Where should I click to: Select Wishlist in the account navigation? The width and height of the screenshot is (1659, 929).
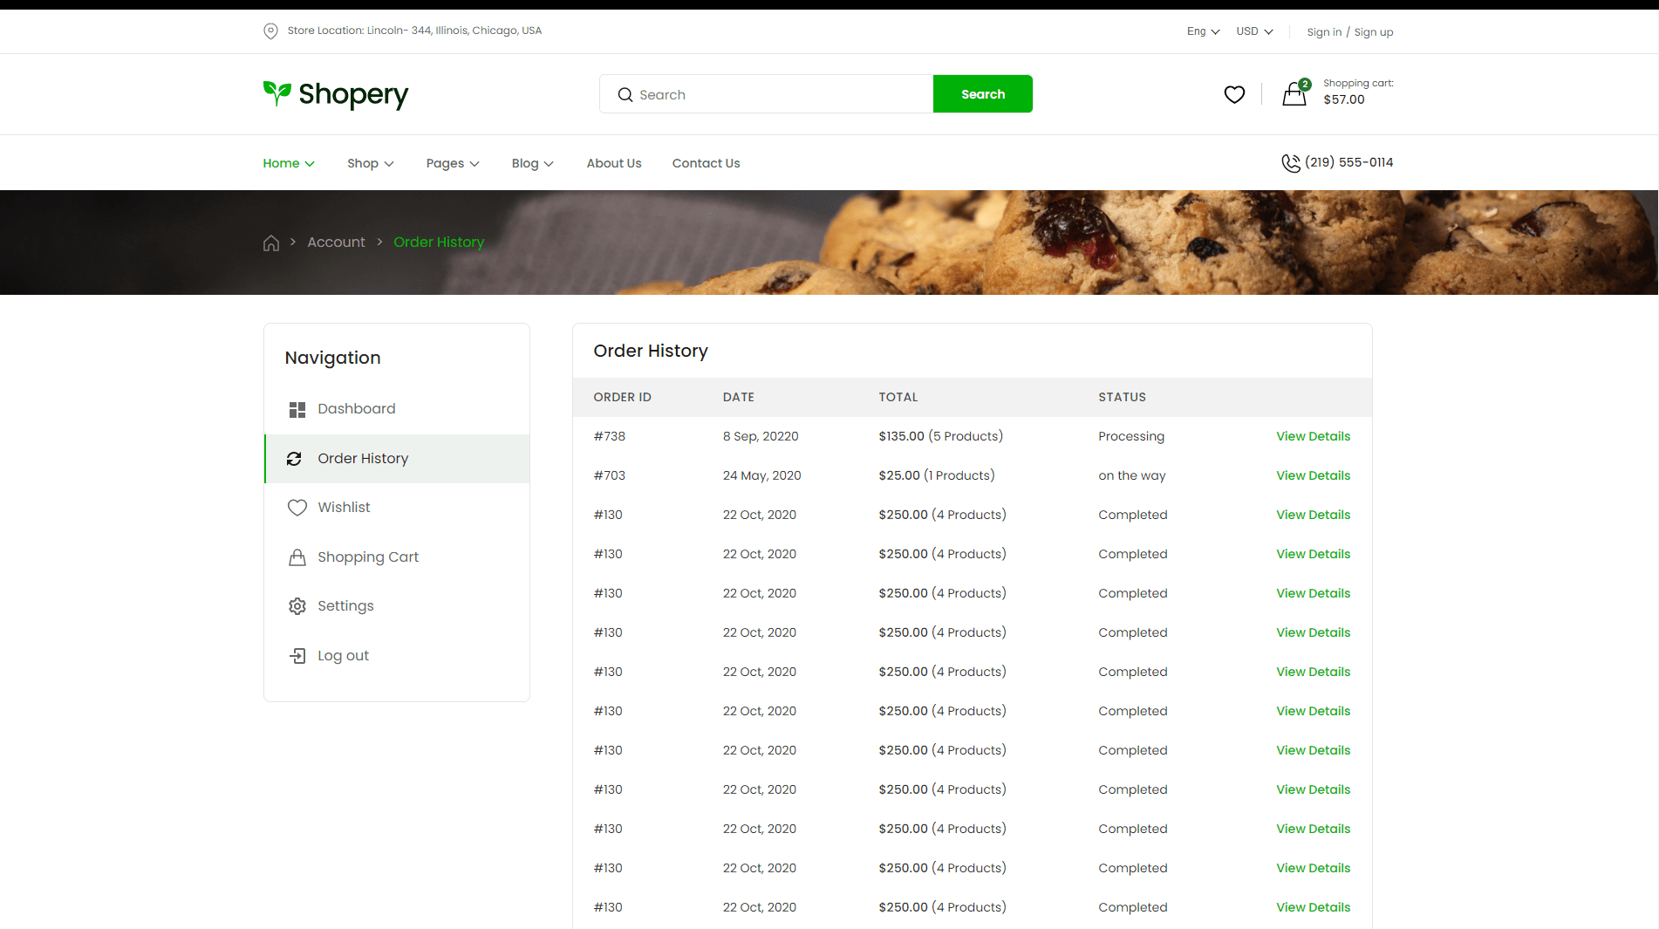tap(344, 508)
